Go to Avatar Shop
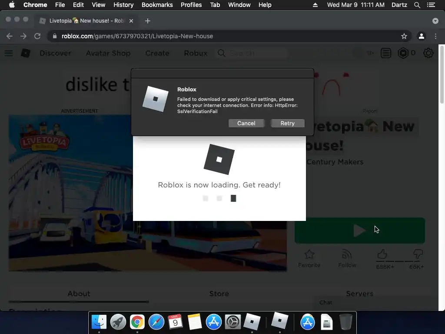The height and width of the screenshot is (334, 445). pos(108,53)
